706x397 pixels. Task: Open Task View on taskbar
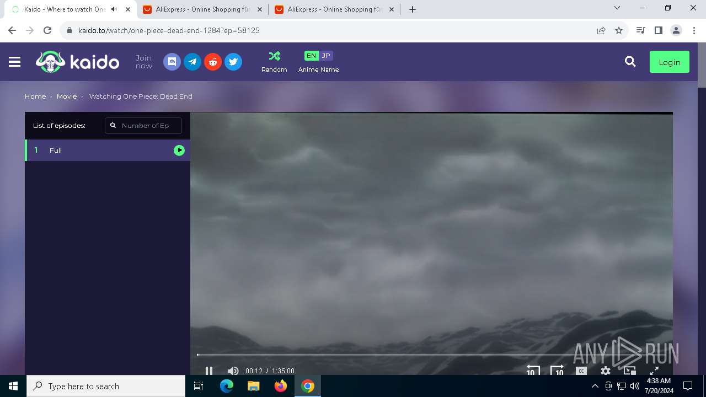click(x=199, y=386)
